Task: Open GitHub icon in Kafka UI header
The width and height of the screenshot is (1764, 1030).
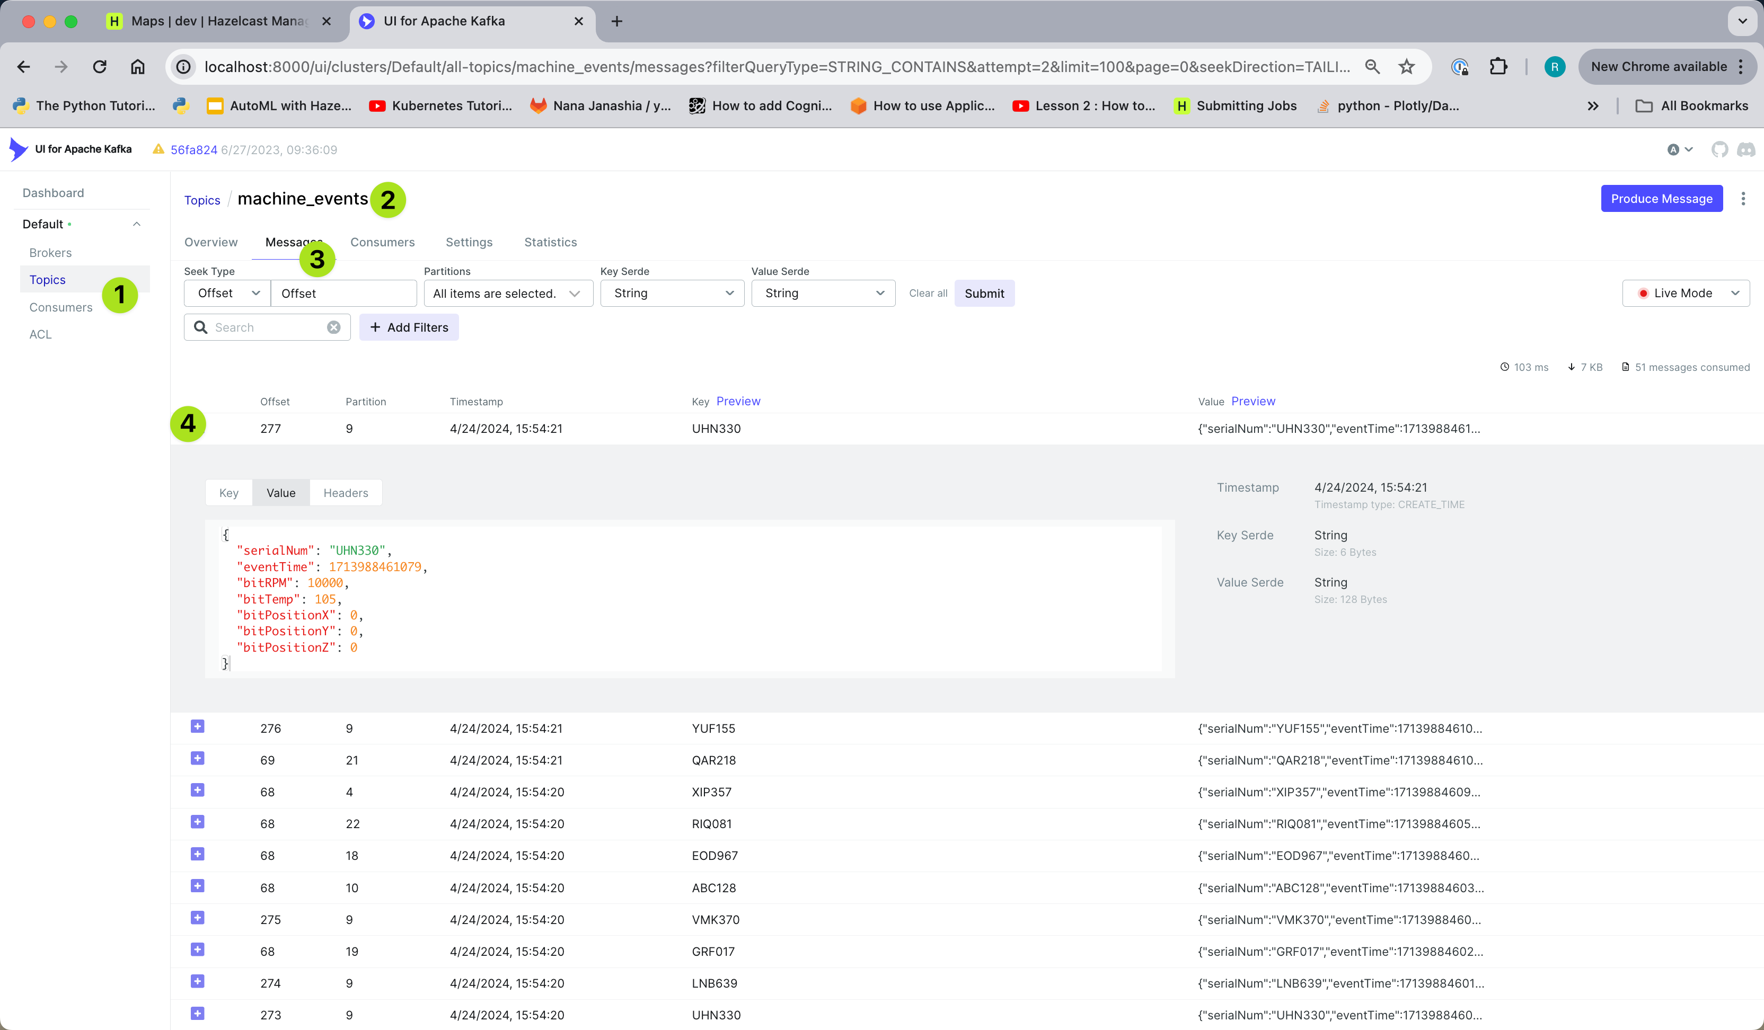Action: pos(1719,149)
